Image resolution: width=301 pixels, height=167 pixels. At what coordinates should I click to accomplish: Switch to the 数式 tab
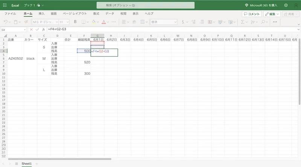(x=96, y=14)
